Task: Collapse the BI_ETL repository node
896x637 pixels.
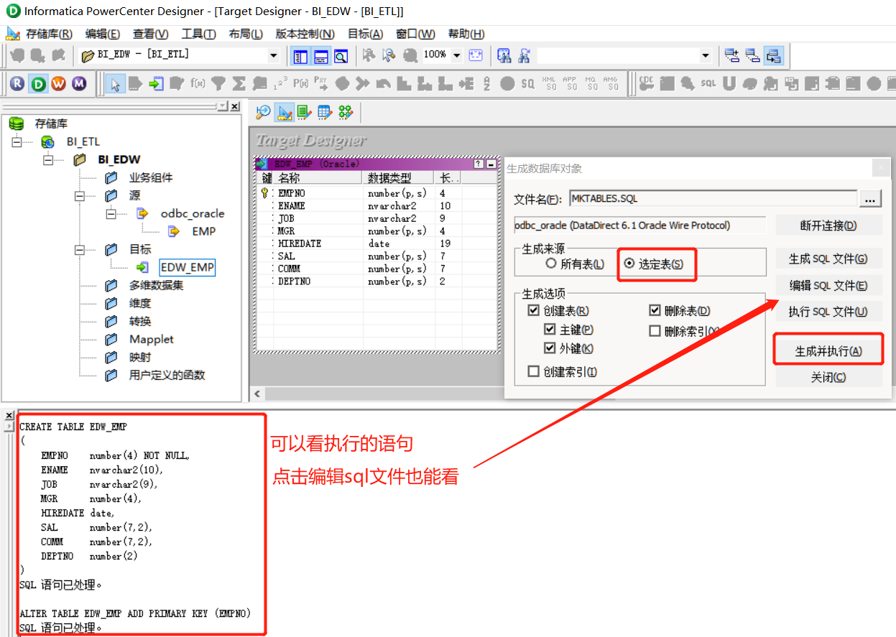Action: point(17,142)
